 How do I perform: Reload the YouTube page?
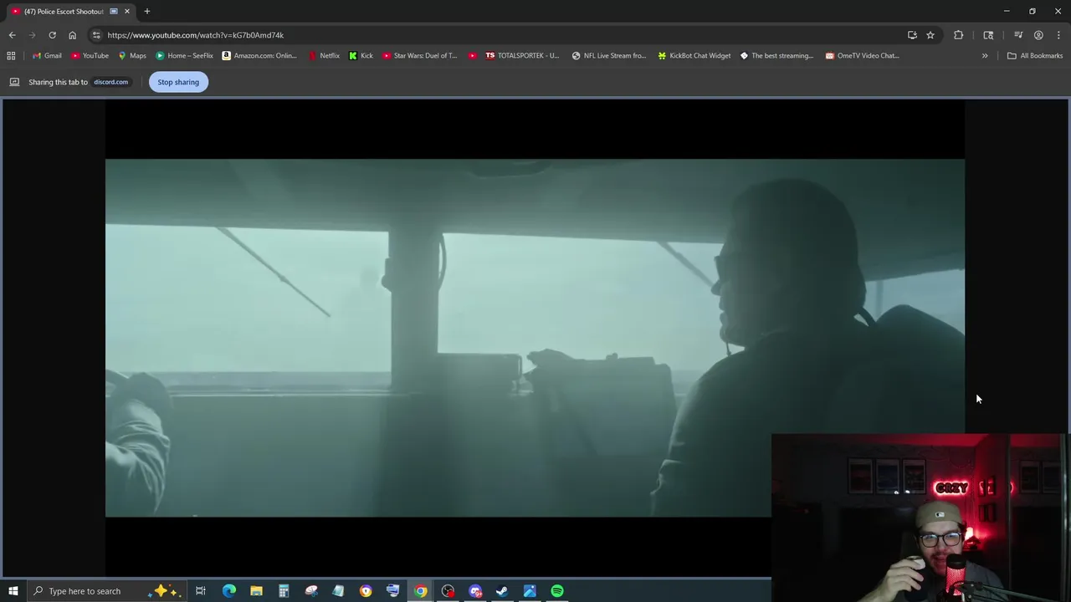[x=52, y=35]
